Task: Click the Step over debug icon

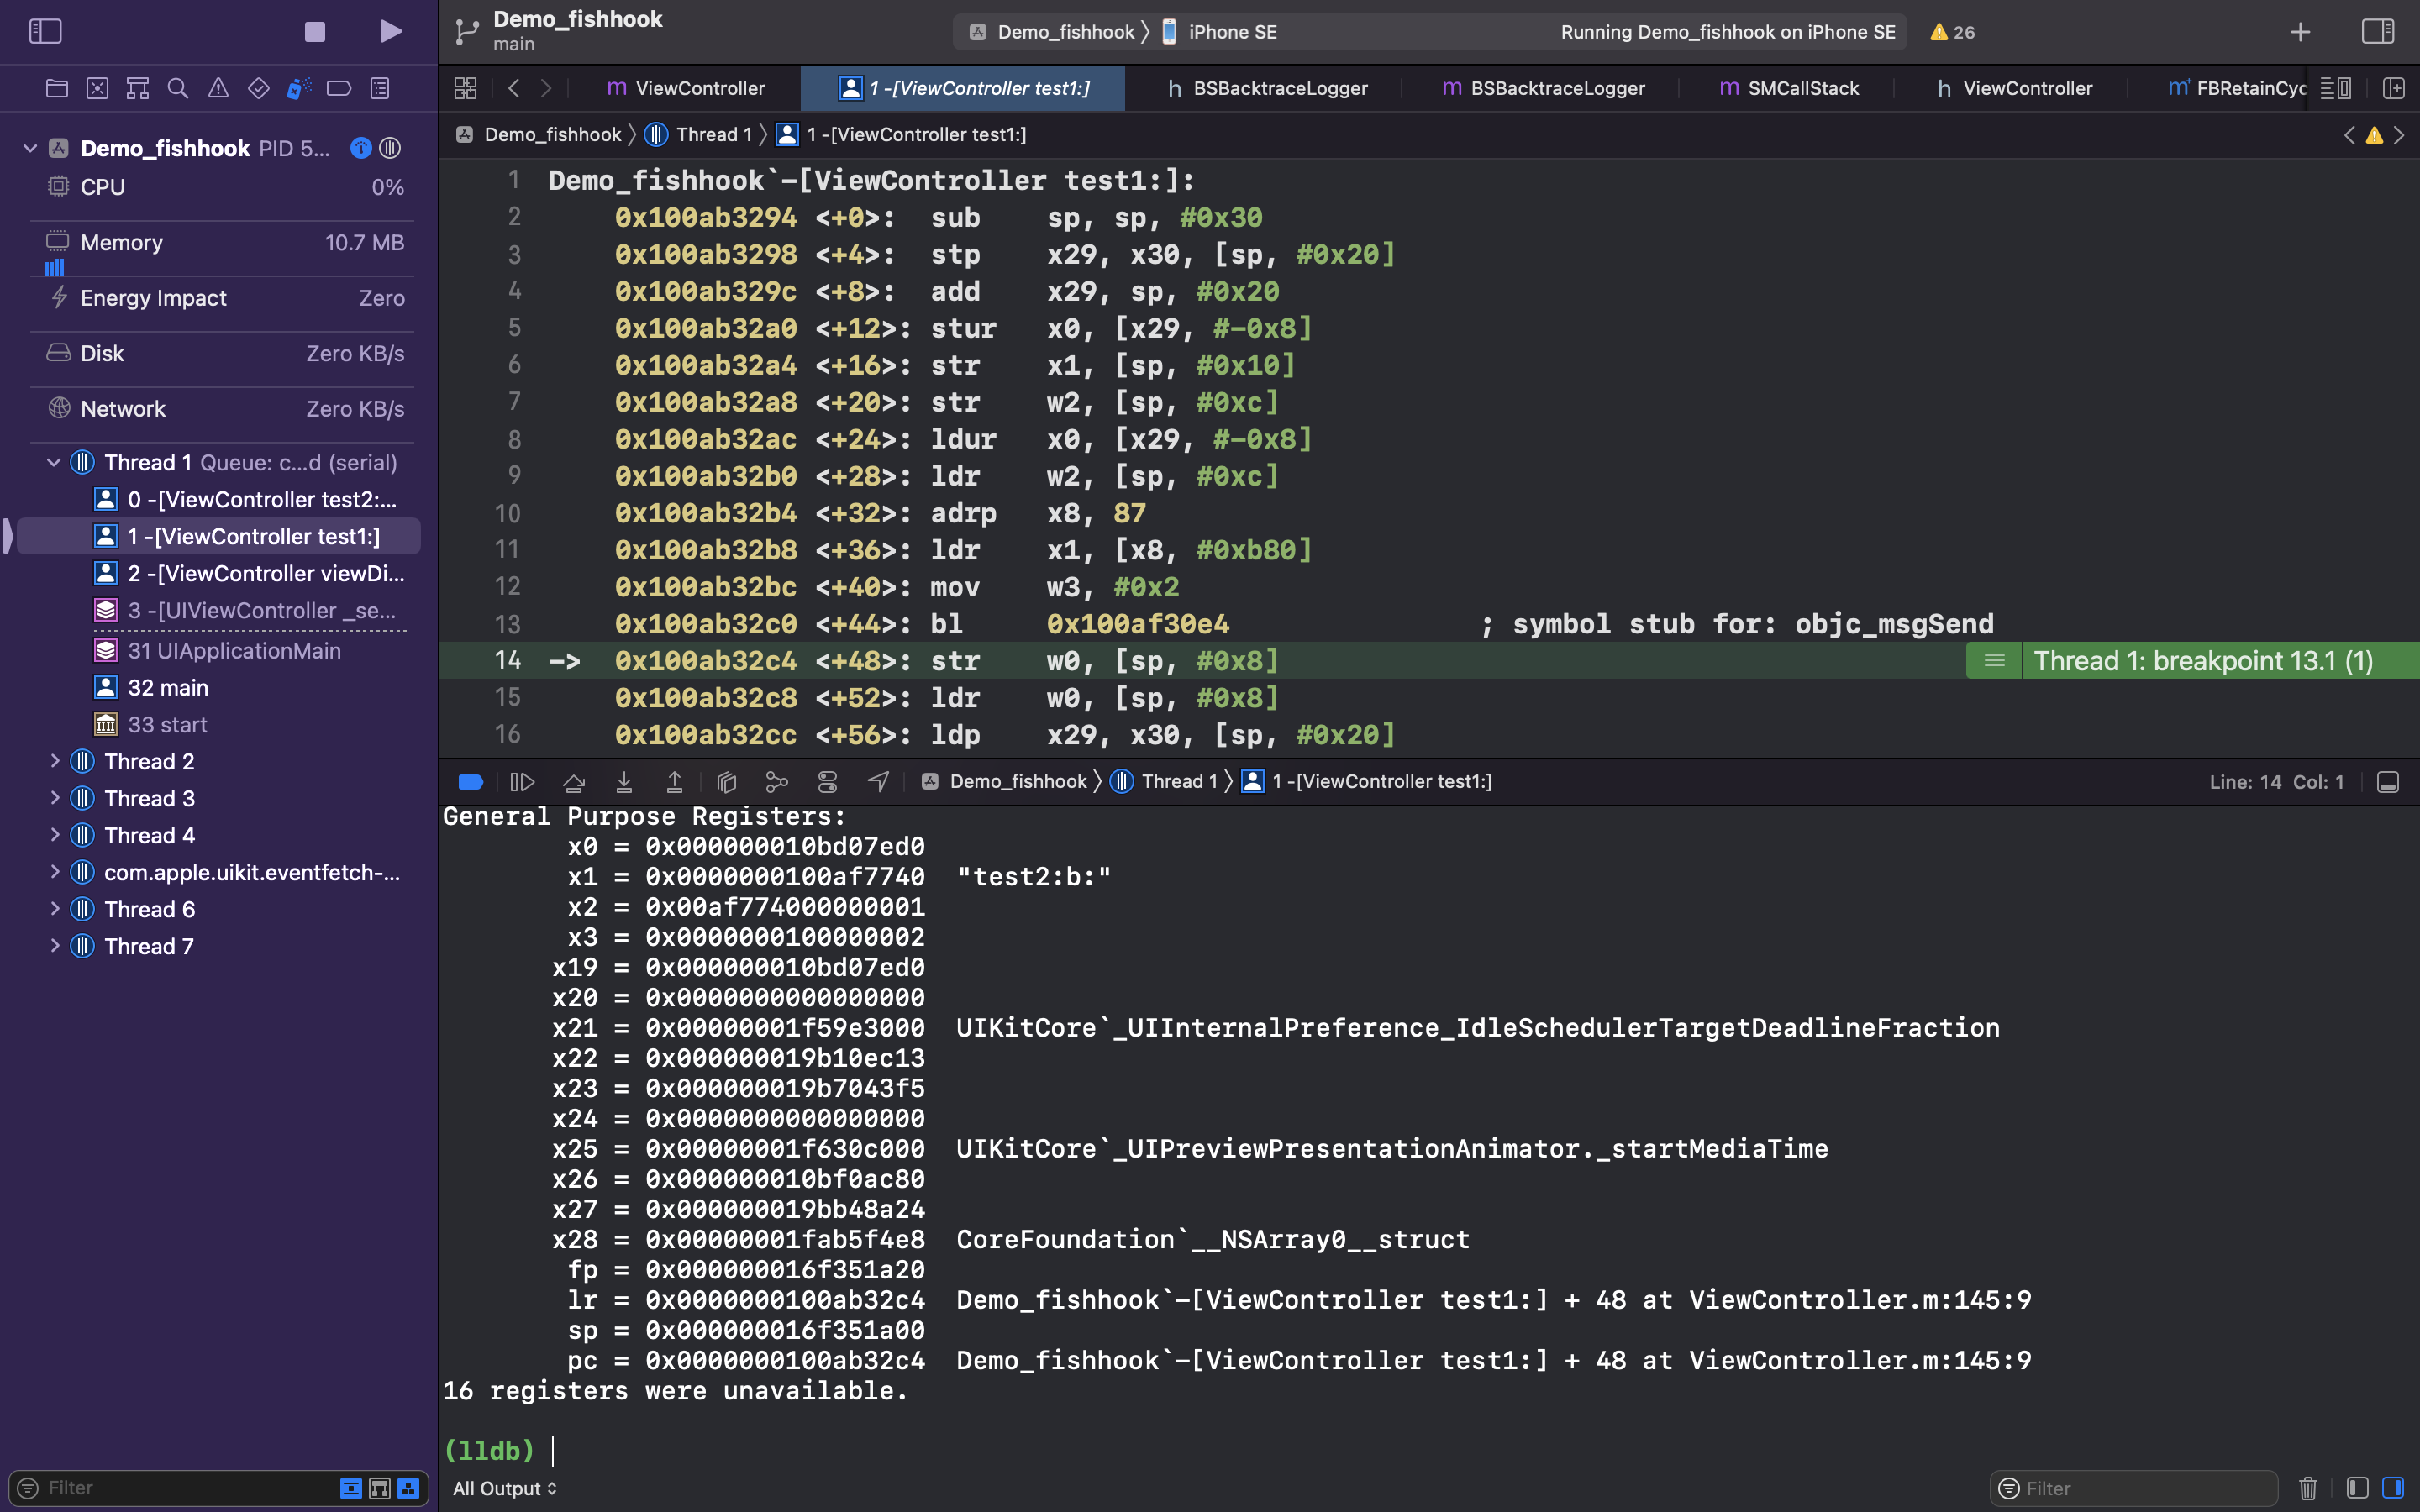Action: 574,782
